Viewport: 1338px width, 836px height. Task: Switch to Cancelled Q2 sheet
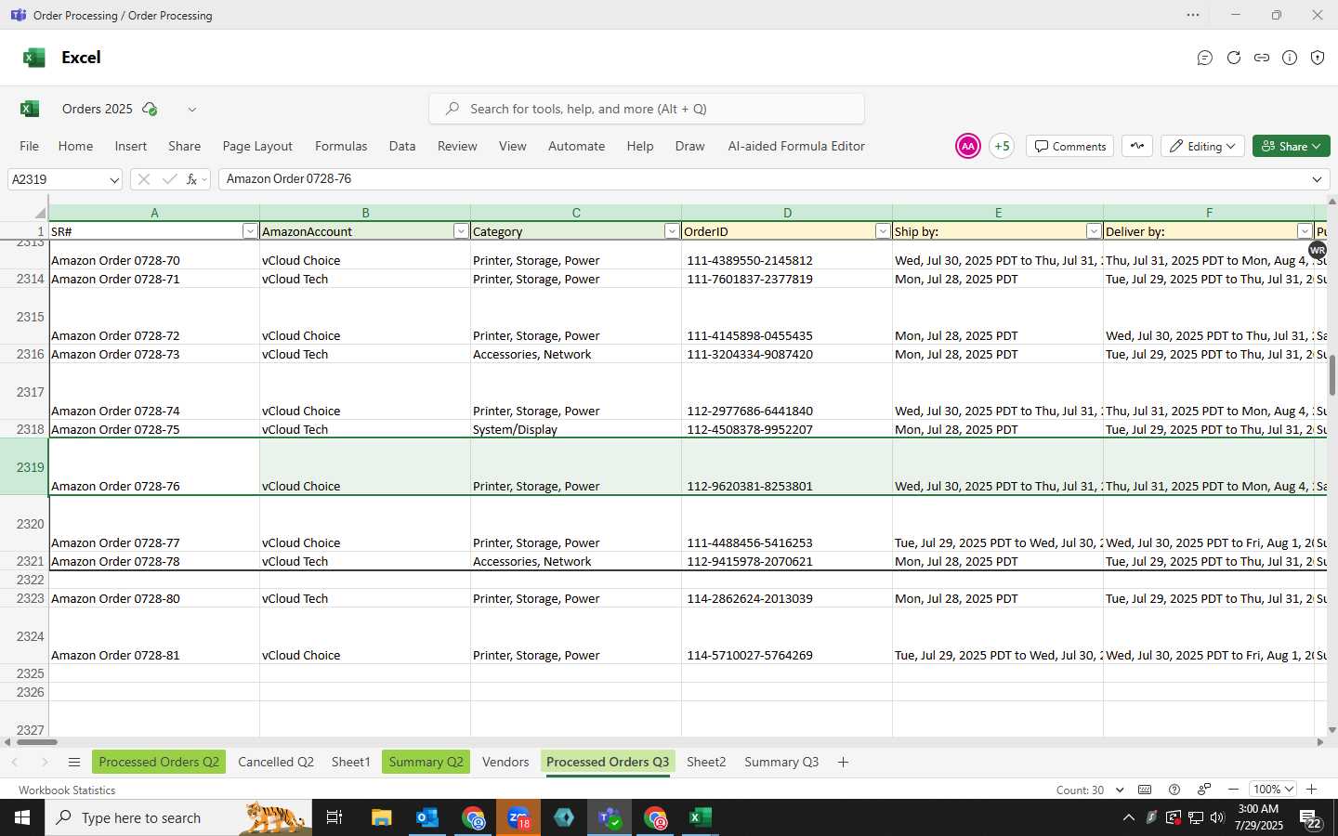tap(276, 762)
